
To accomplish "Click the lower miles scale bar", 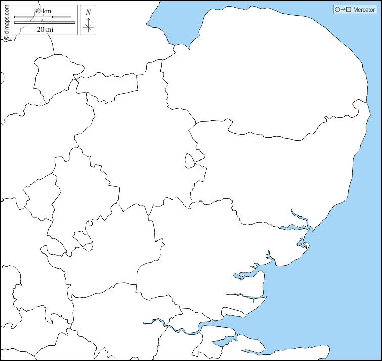I will [45, 22].
